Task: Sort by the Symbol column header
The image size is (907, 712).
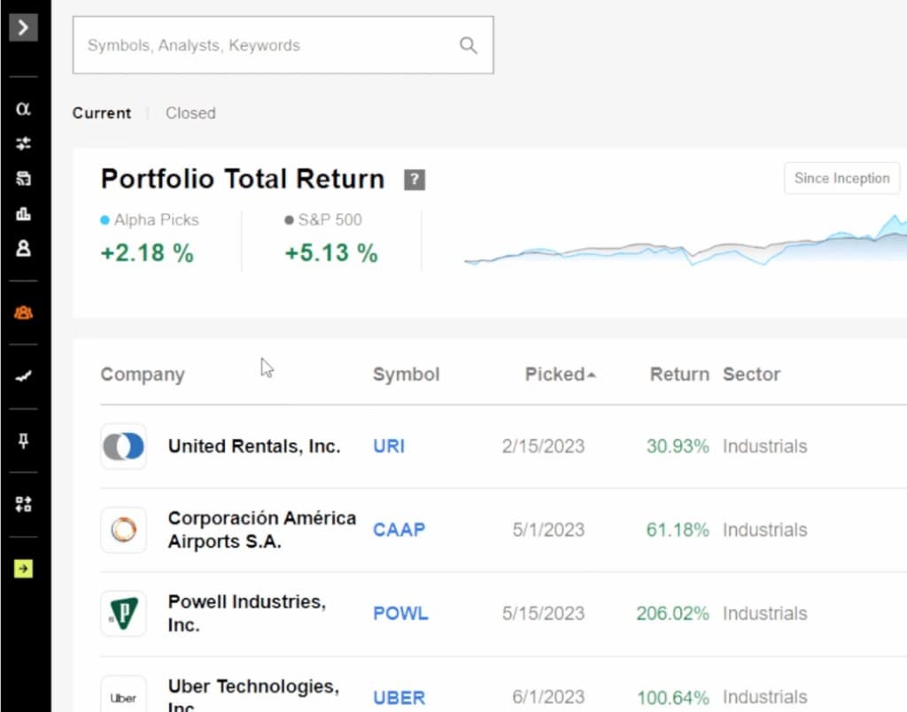Action: point(406,375)
